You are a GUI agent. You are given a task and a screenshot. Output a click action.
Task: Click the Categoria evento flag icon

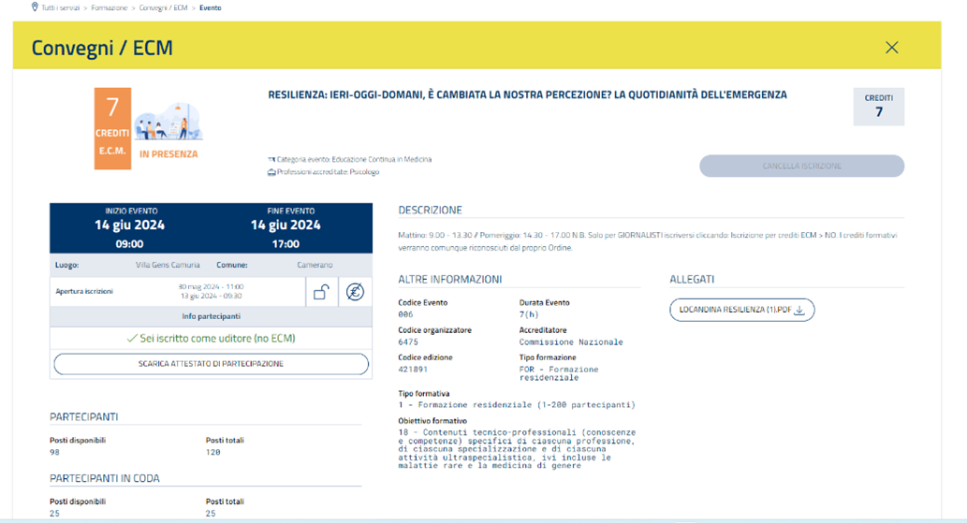pos(271,160)
